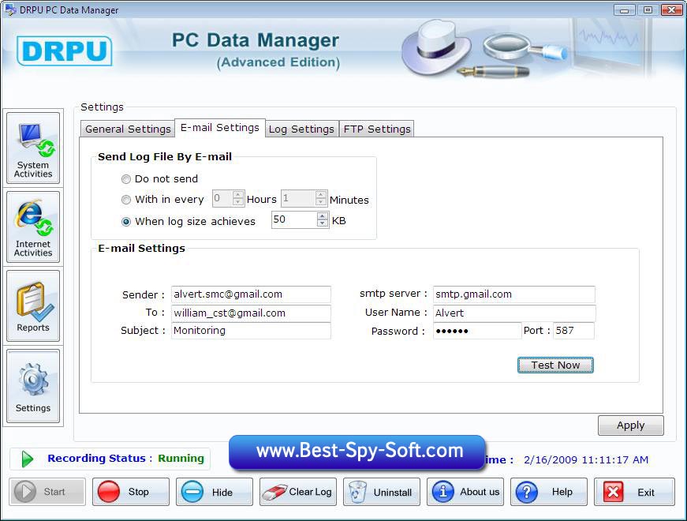This screenshot has height=521, width=687.
Task: Exit the application with the Exit button
Action: point(634,492)
